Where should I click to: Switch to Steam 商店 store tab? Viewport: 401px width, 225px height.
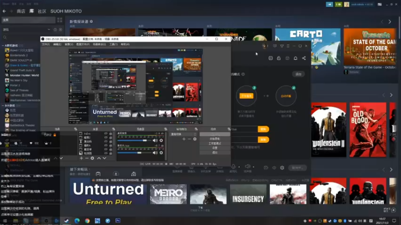21,11
